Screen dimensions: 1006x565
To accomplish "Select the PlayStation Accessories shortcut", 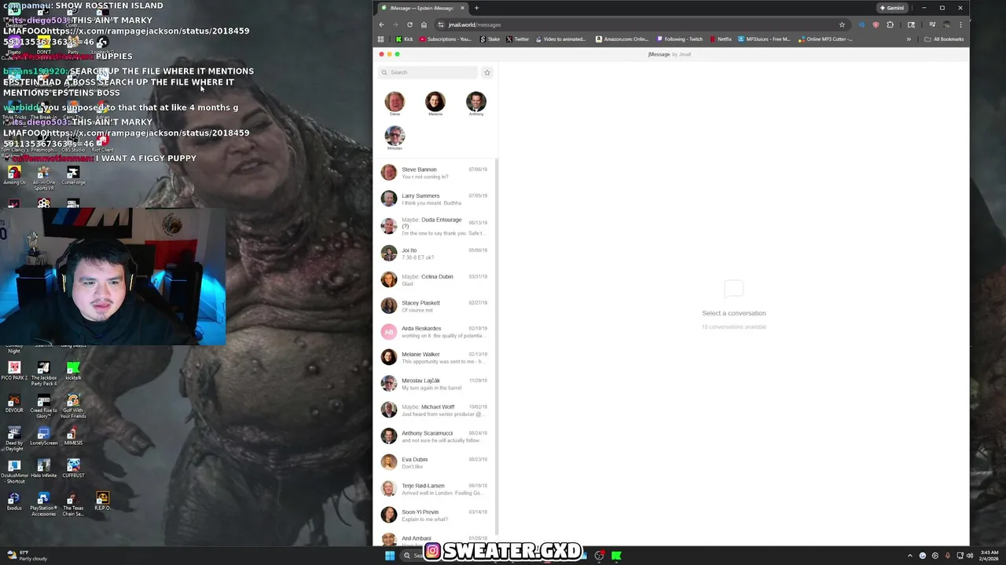I will point(43,505).
